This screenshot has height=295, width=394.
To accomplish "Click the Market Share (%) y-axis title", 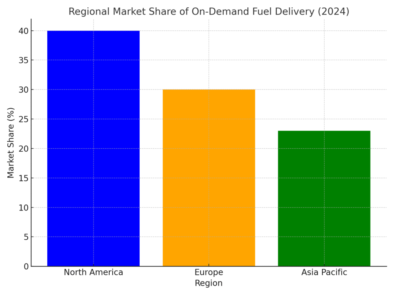I will (10, 143).
